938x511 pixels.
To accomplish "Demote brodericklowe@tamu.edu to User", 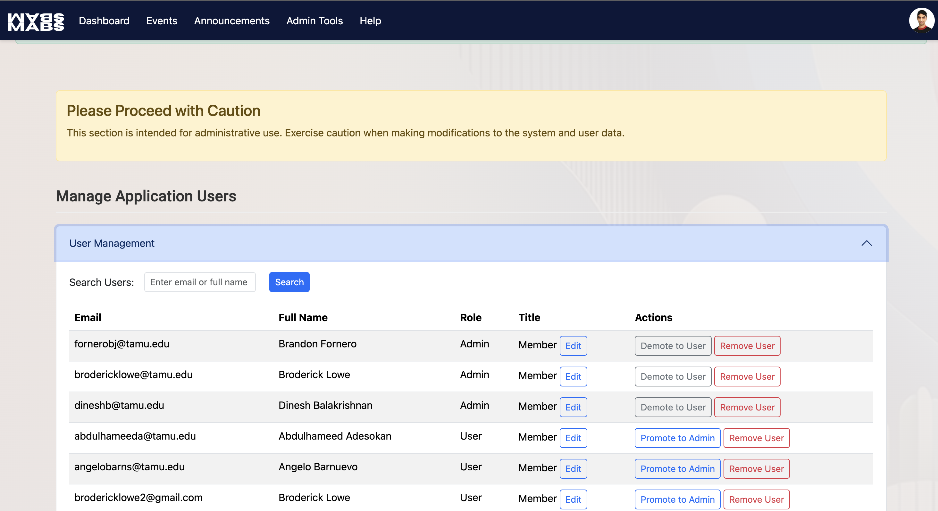I will (673, 377).
